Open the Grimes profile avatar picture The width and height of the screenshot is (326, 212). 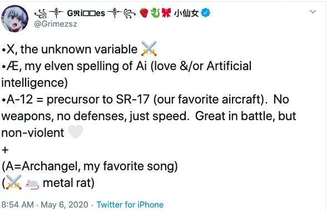pyautogui.click(x=15, y=18)
